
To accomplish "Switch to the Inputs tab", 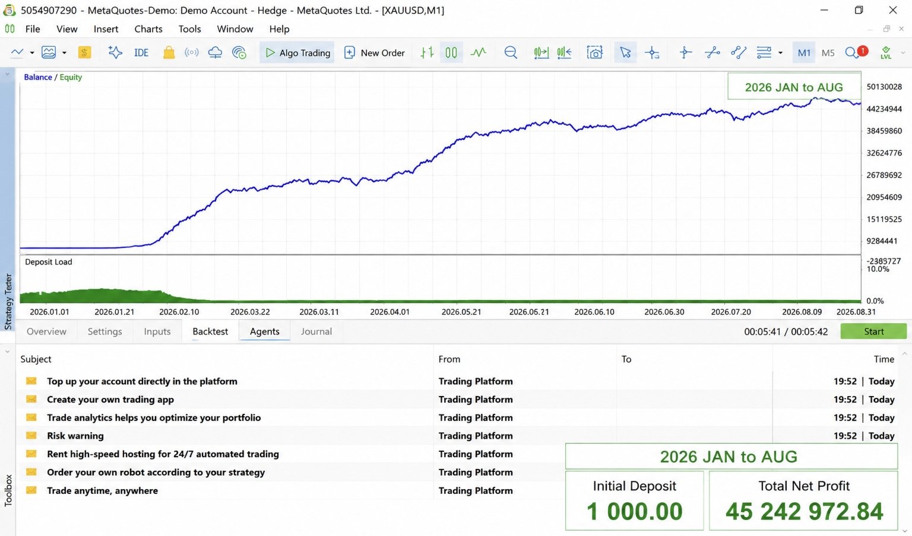I will [x=157, y=331].
